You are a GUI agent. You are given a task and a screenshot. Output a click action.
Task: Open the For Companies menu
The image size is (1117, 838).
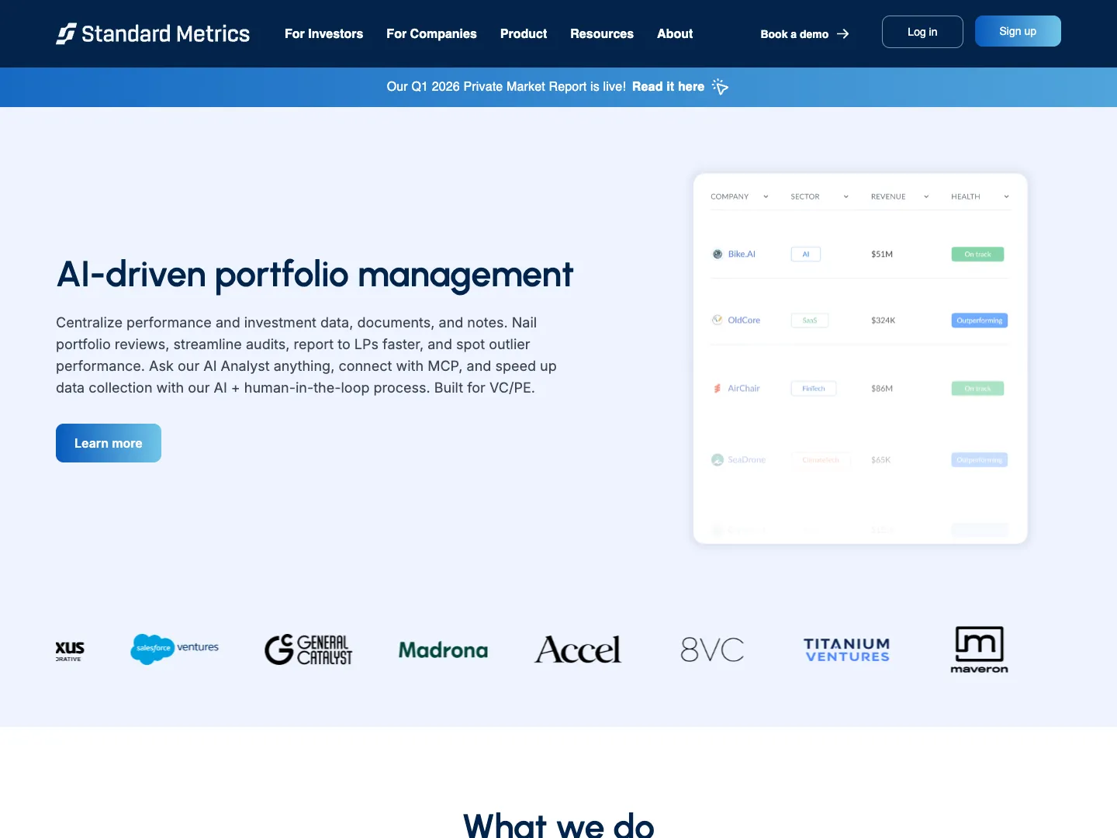(x=431, y=34)
